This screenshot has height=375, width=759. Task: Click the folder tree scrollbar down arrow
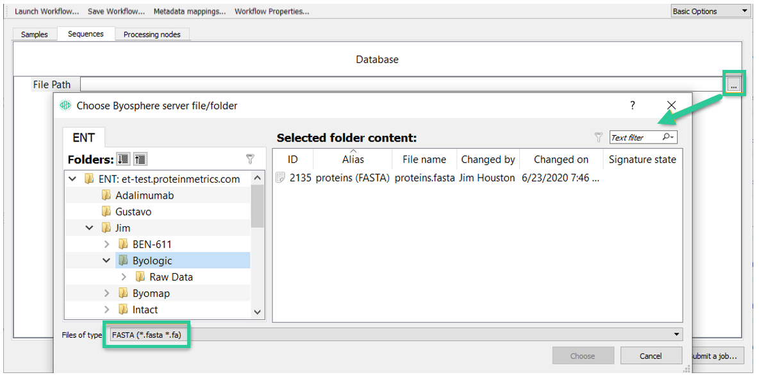[258, 312]
